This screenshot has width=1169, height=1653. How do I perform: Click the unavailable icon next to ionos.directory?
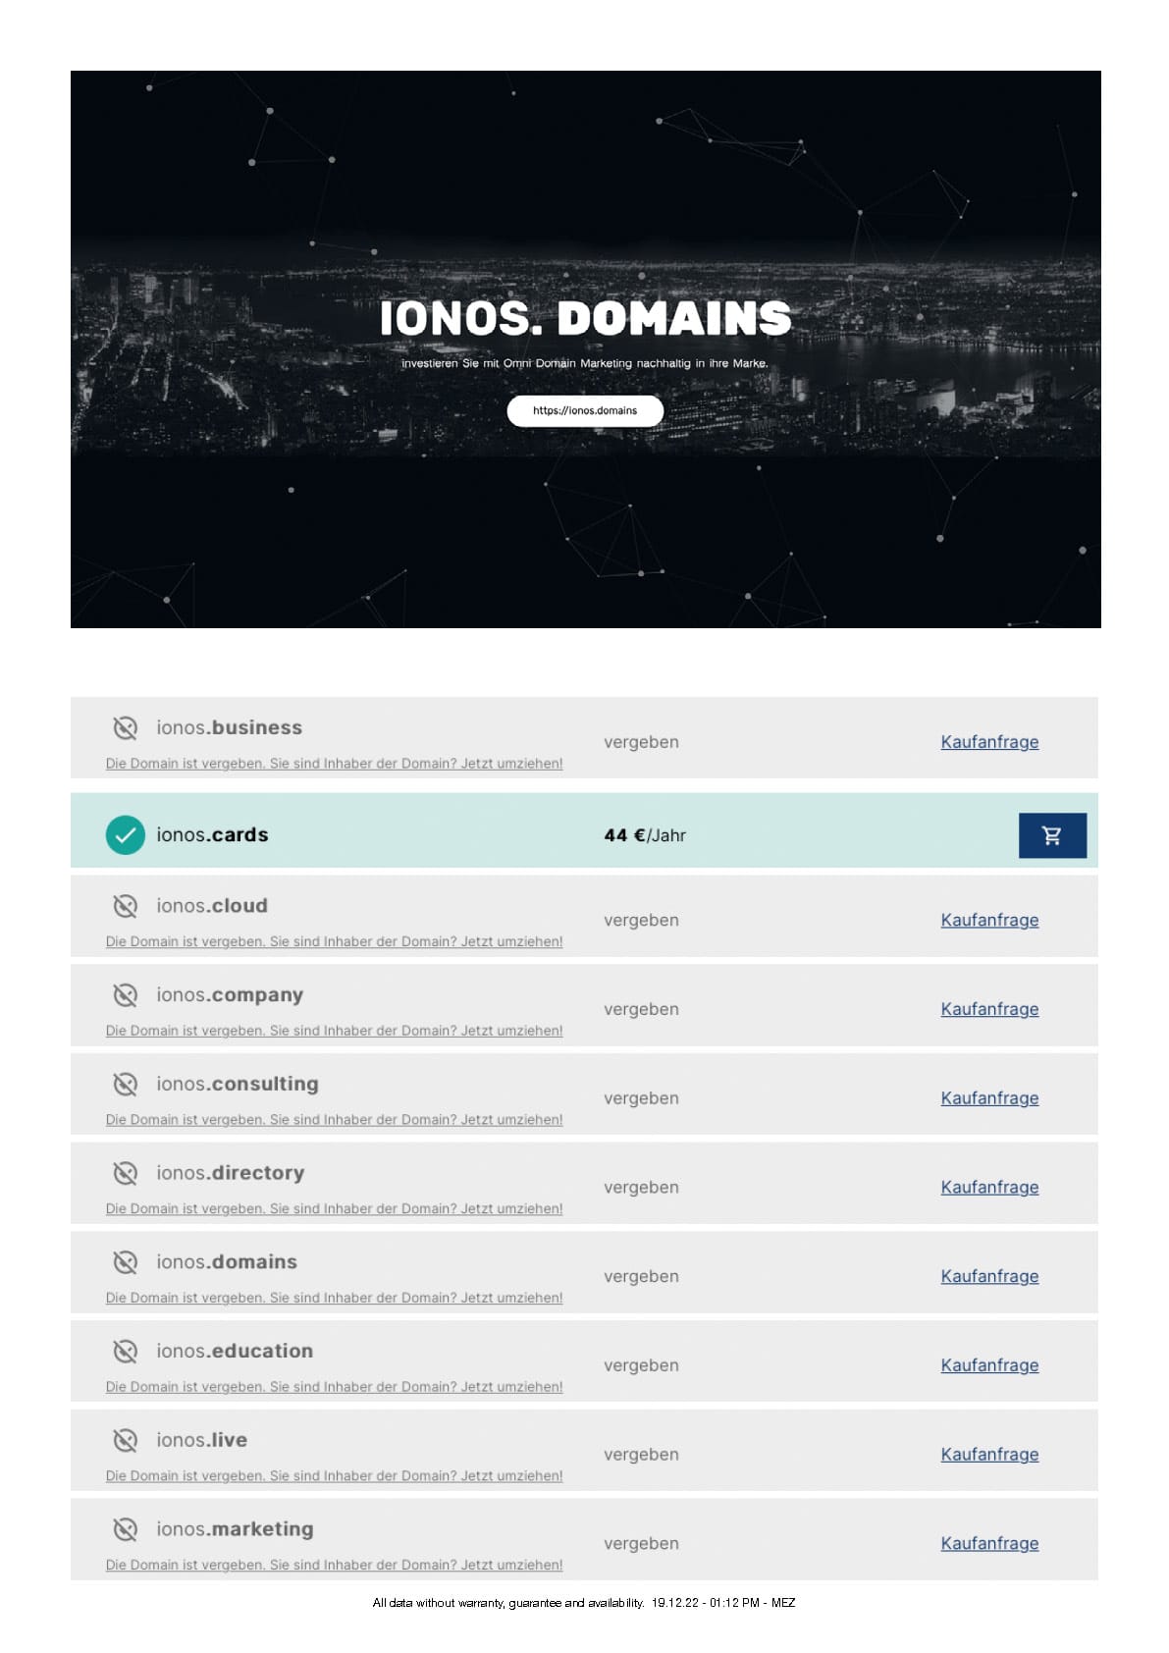click(125, 1173)
